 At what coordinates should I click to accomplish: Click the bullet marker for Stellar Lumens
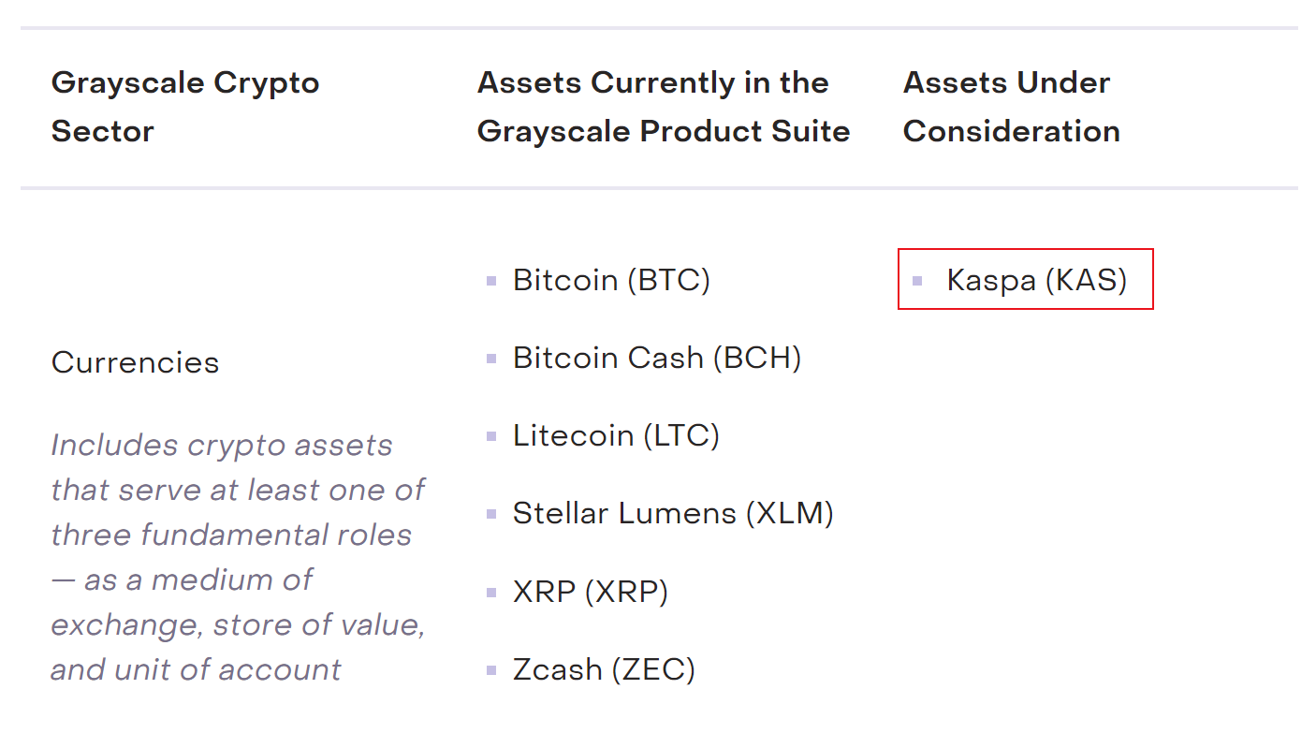tap(491, 514)
